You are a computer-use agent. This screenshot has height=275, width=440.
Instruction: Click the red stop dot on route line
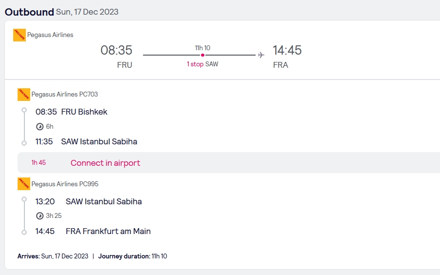202,55
